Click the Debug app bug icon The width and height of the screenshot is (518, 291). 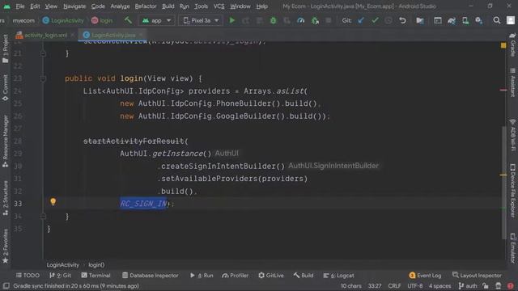point(273,20)
